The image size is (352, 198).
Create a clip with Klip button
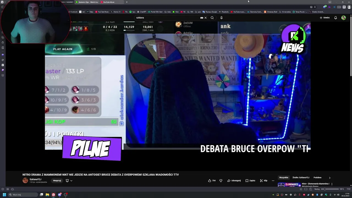[x=263, y=181]
